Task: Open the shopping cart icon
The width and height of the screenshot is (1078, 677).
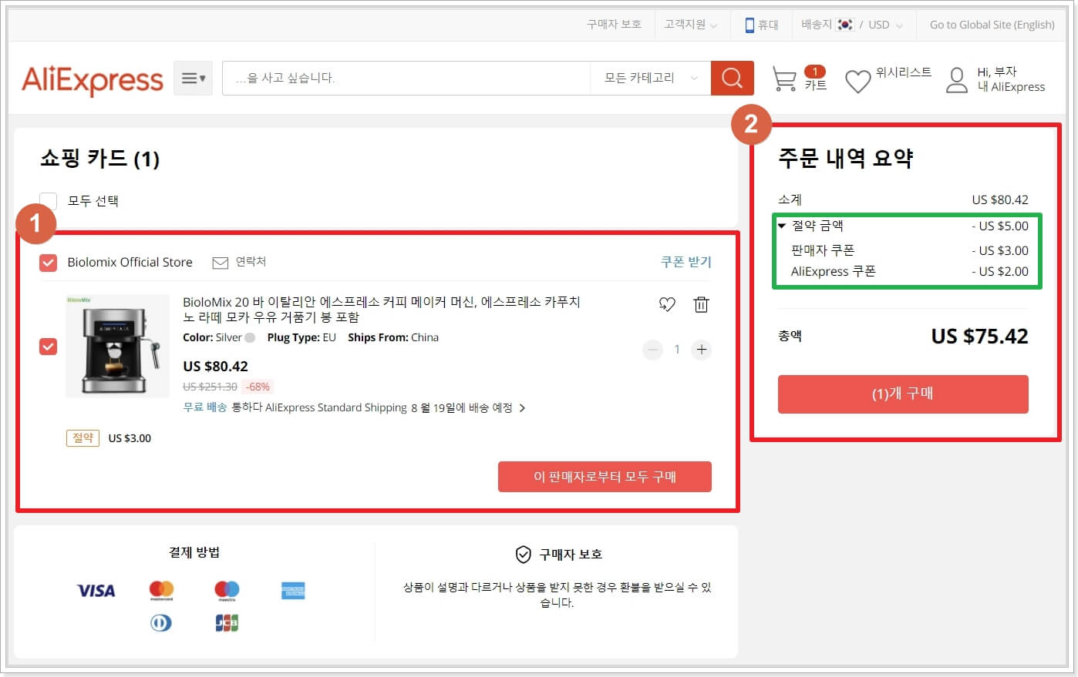Action: click(x=785, y=78)
